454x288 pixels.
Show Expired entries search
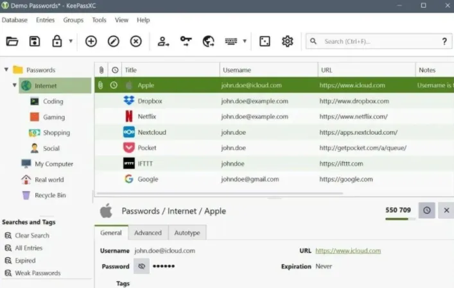click(25, 260)
